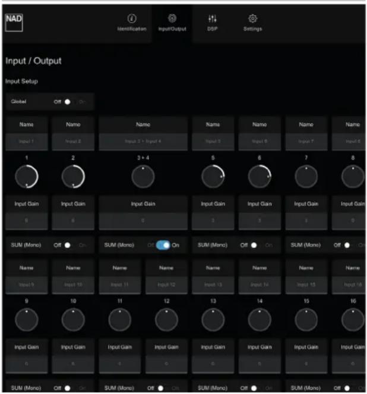Click the Input Gain value field under knob 15
Viewport: 367px width, 394px height.
(x=306, y=364)
